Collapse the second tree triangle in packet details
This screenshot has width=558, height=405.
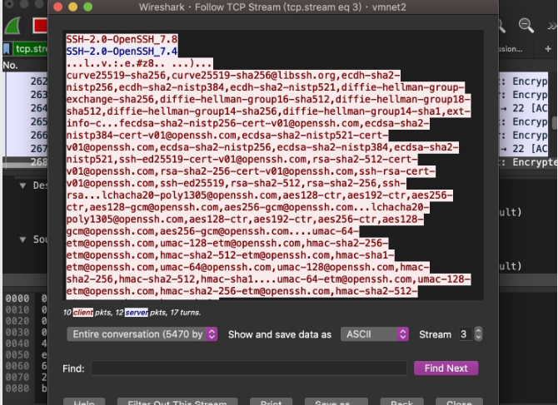tap(22, 240)
